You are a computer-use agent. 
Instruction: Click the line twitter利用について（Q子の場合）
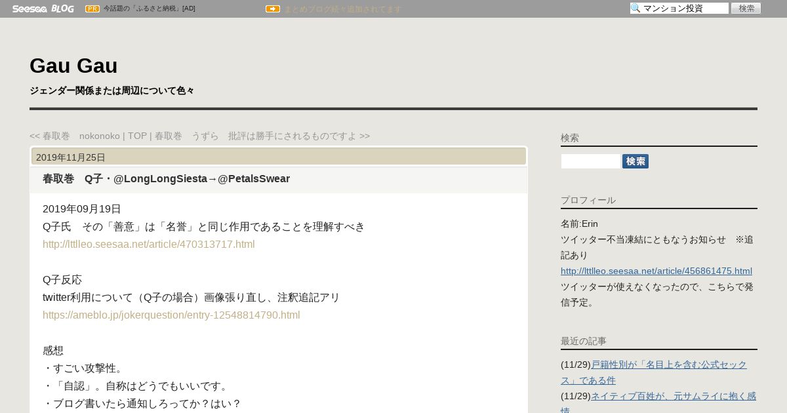pyautogui.click(x=192, y=298)
